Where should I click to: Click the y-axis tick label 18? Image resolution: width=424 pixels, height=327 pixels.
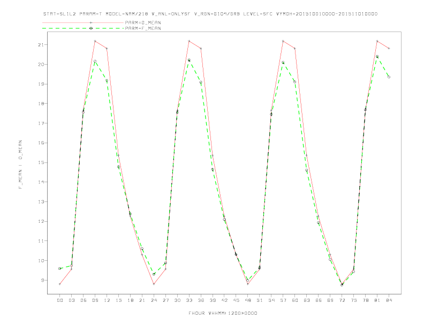pos(41,104)
